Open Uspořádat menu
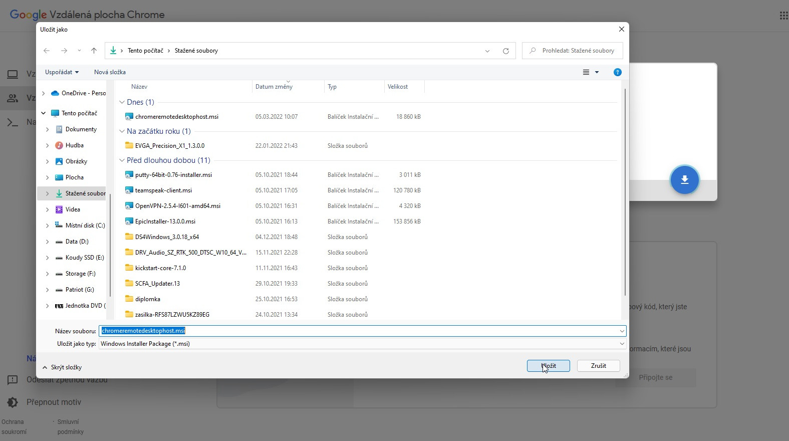Image resolution: width=789 pixels, height=441 pixels. pos(62,72)
